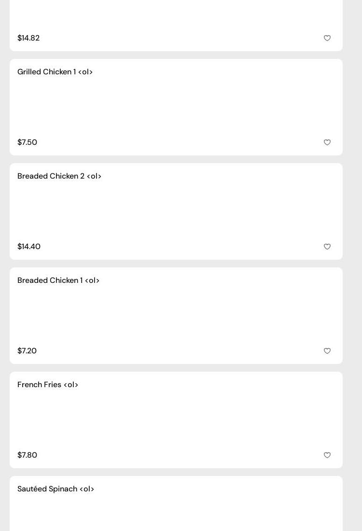362x531 pixels.
Task: Select the $7.80 French Fries price
Action: (x=27, y=455)
